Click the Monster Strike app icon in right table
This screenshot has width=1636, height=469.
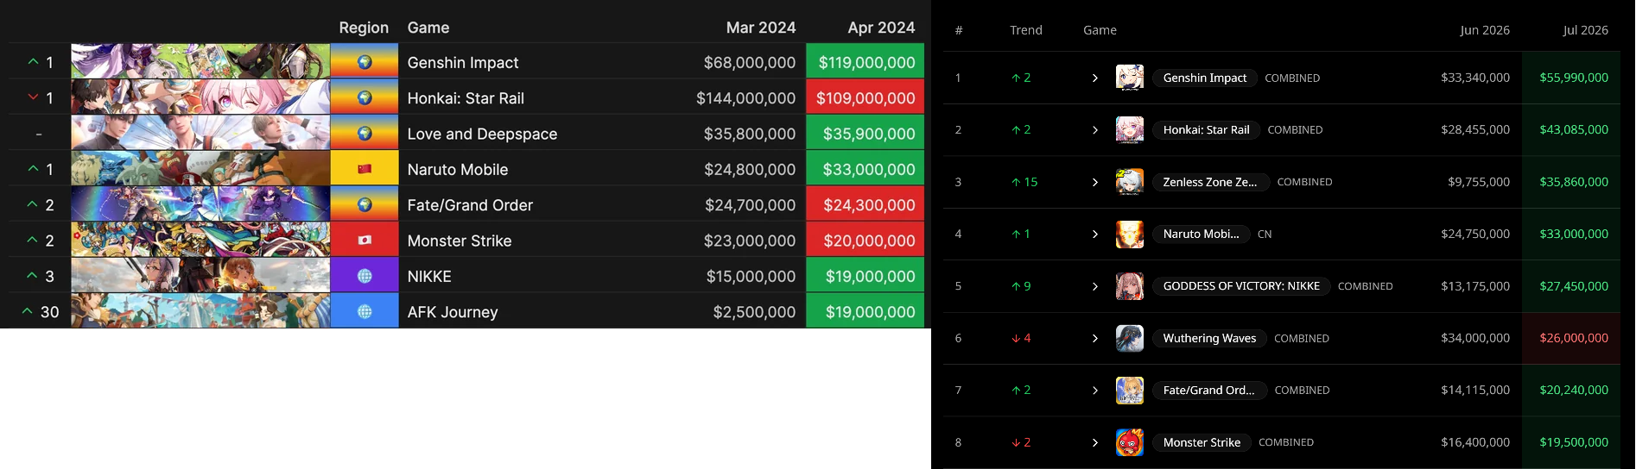click(1130, 442)
